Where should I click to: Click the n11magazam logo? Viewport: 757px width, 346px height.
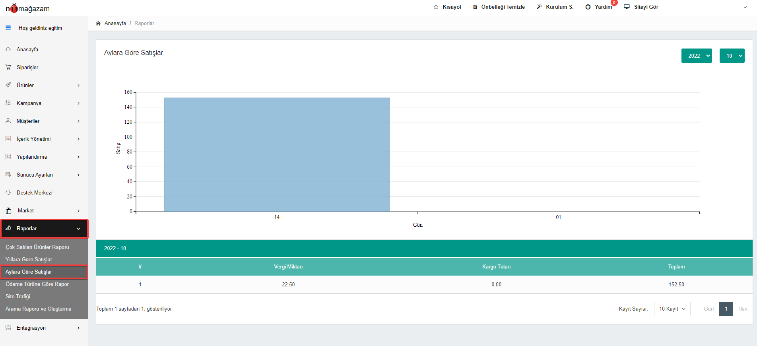[x=27, y=8]
